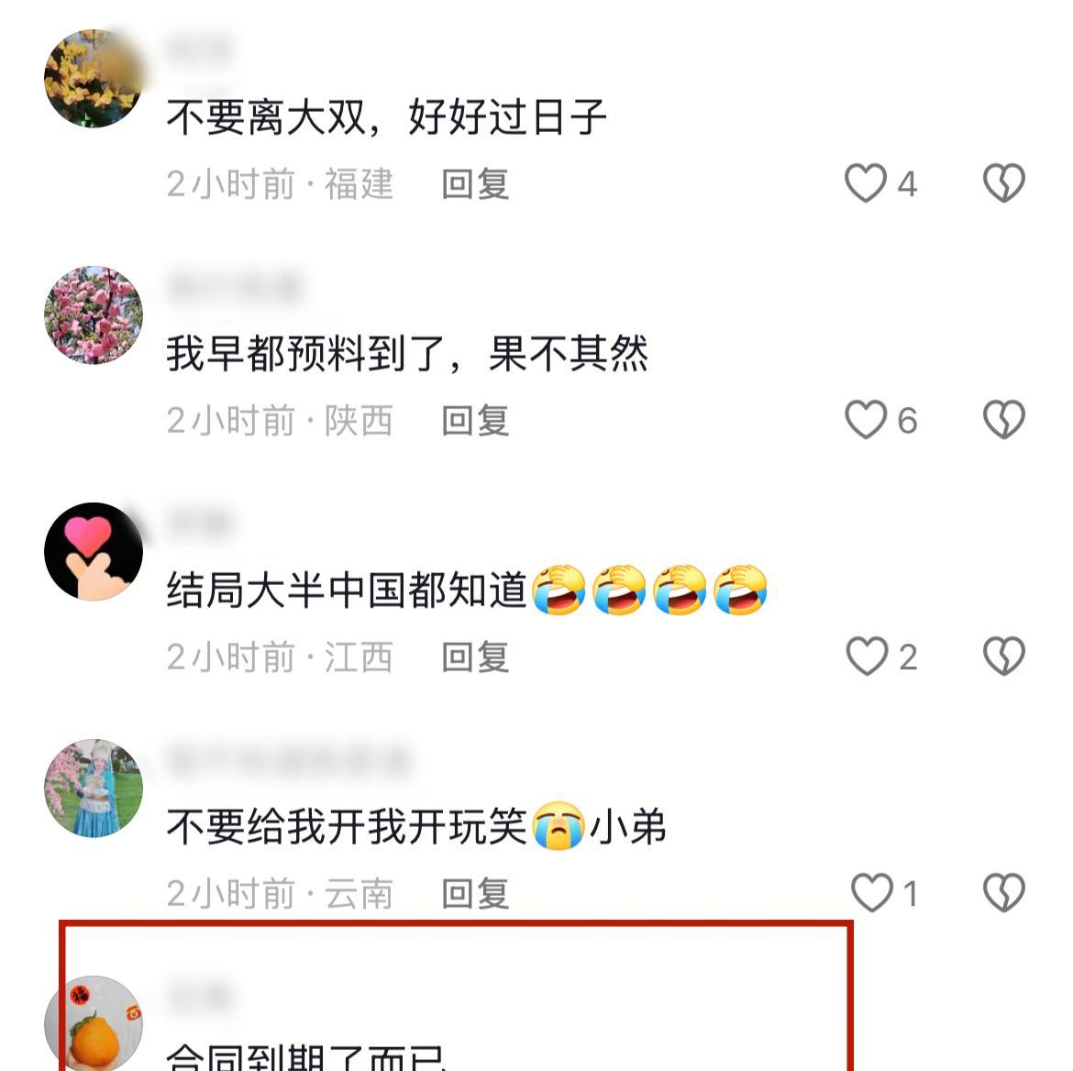The width and height of the screenshot is (1073, 1071).
Task: Open finger-heart avatar profile
Action: [x=93, y=552]
